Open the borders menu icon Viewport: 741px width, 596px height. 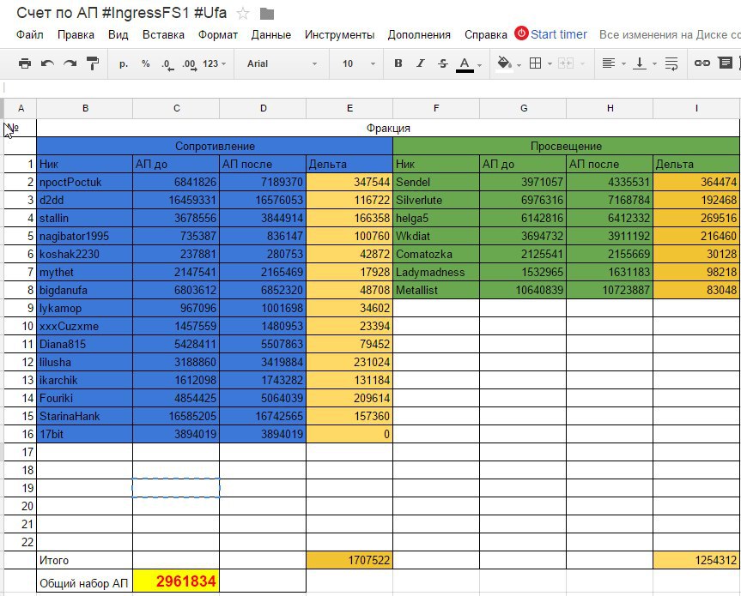tap(535, 63)
